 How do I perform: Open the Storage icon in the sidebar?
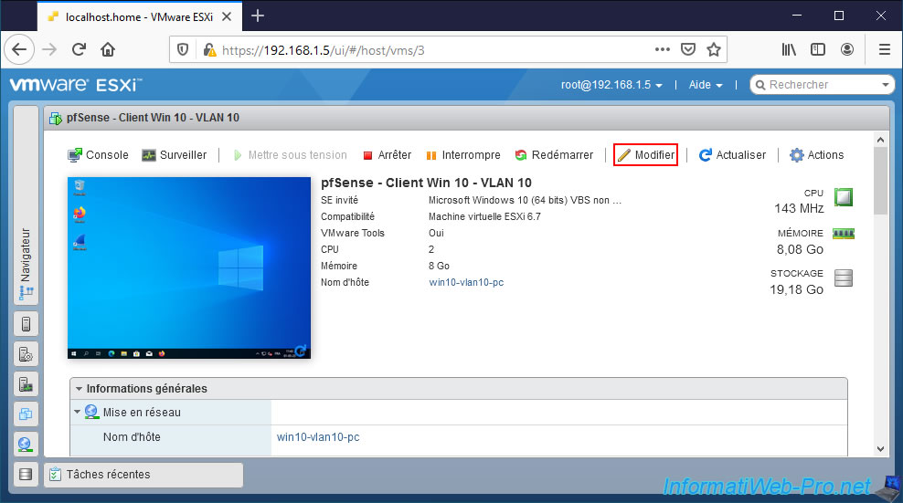[26, 474]
